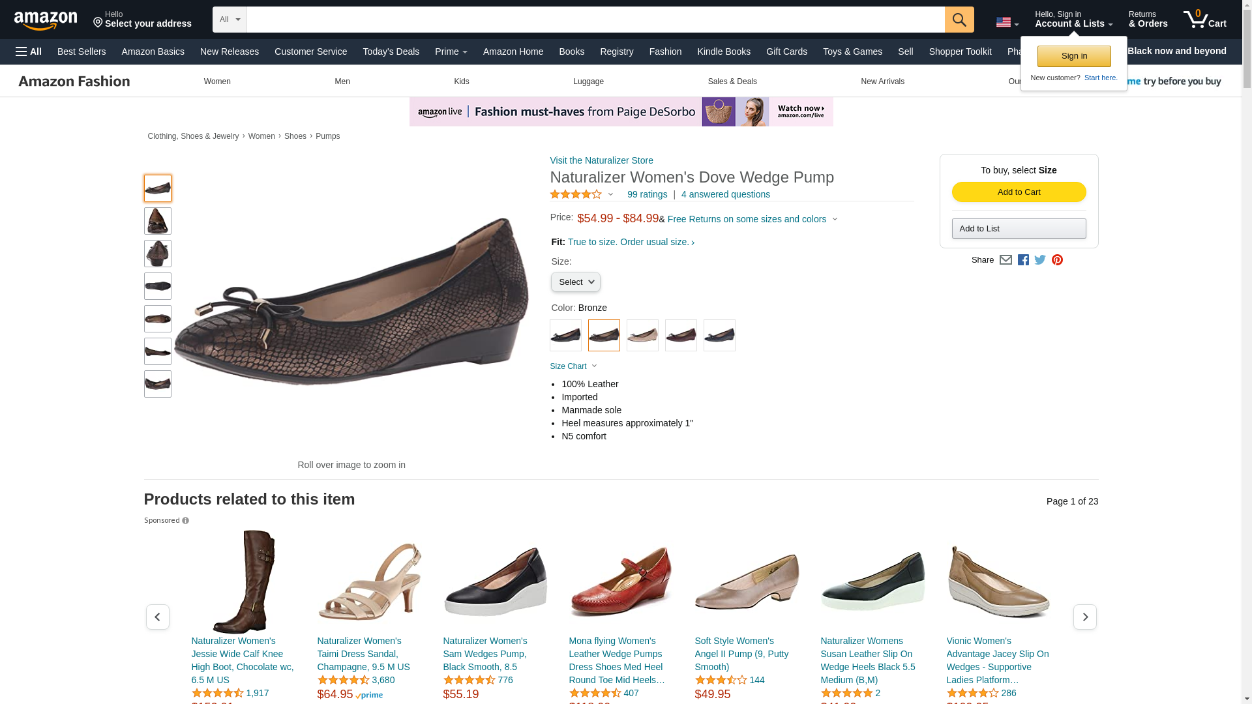The width and height of the screenshot is (1252, 704).
Task: Share product on Twitter icon
Action: point(1040,260)
